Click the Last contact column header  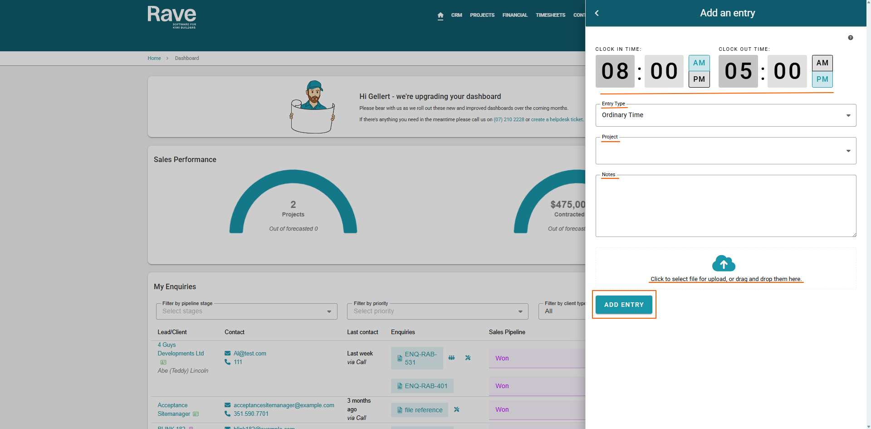(362, 332)
